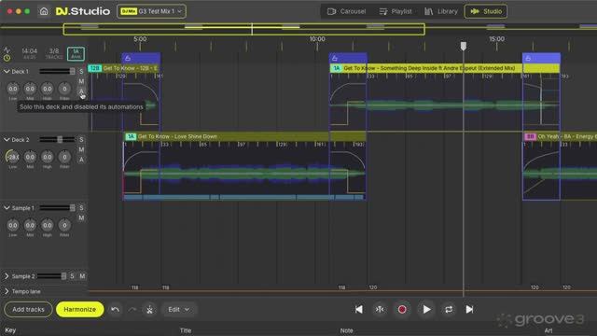Click the split/cut tool icon
The image size is (597, 336).
(x=149, y=309)
